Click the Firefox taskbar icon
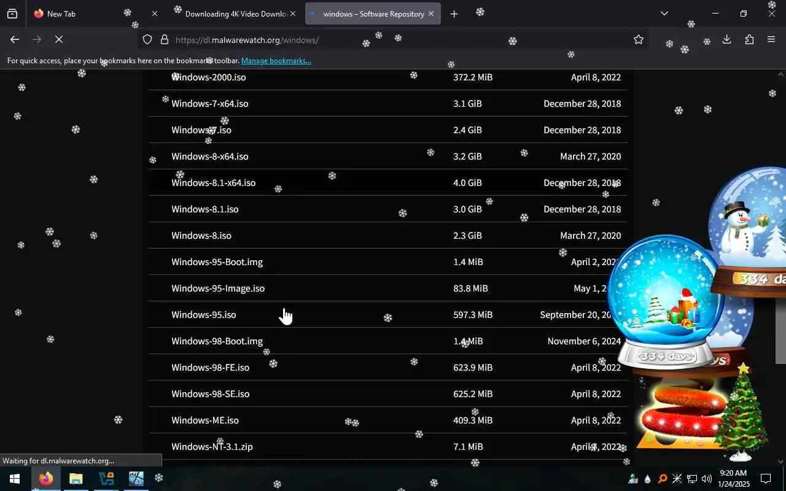The image size is (786, 491). click(x=45, y=479)
